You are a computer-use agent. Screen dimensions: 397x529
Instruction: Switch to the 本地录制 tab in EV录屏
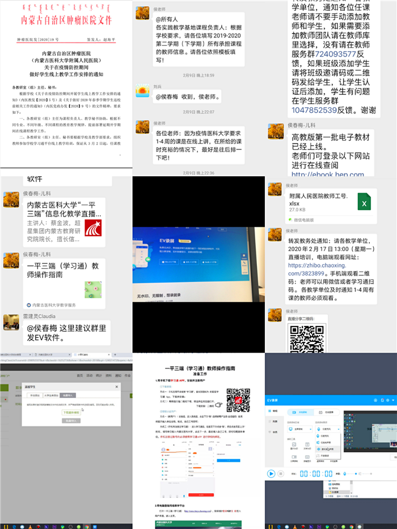point(301,412)
